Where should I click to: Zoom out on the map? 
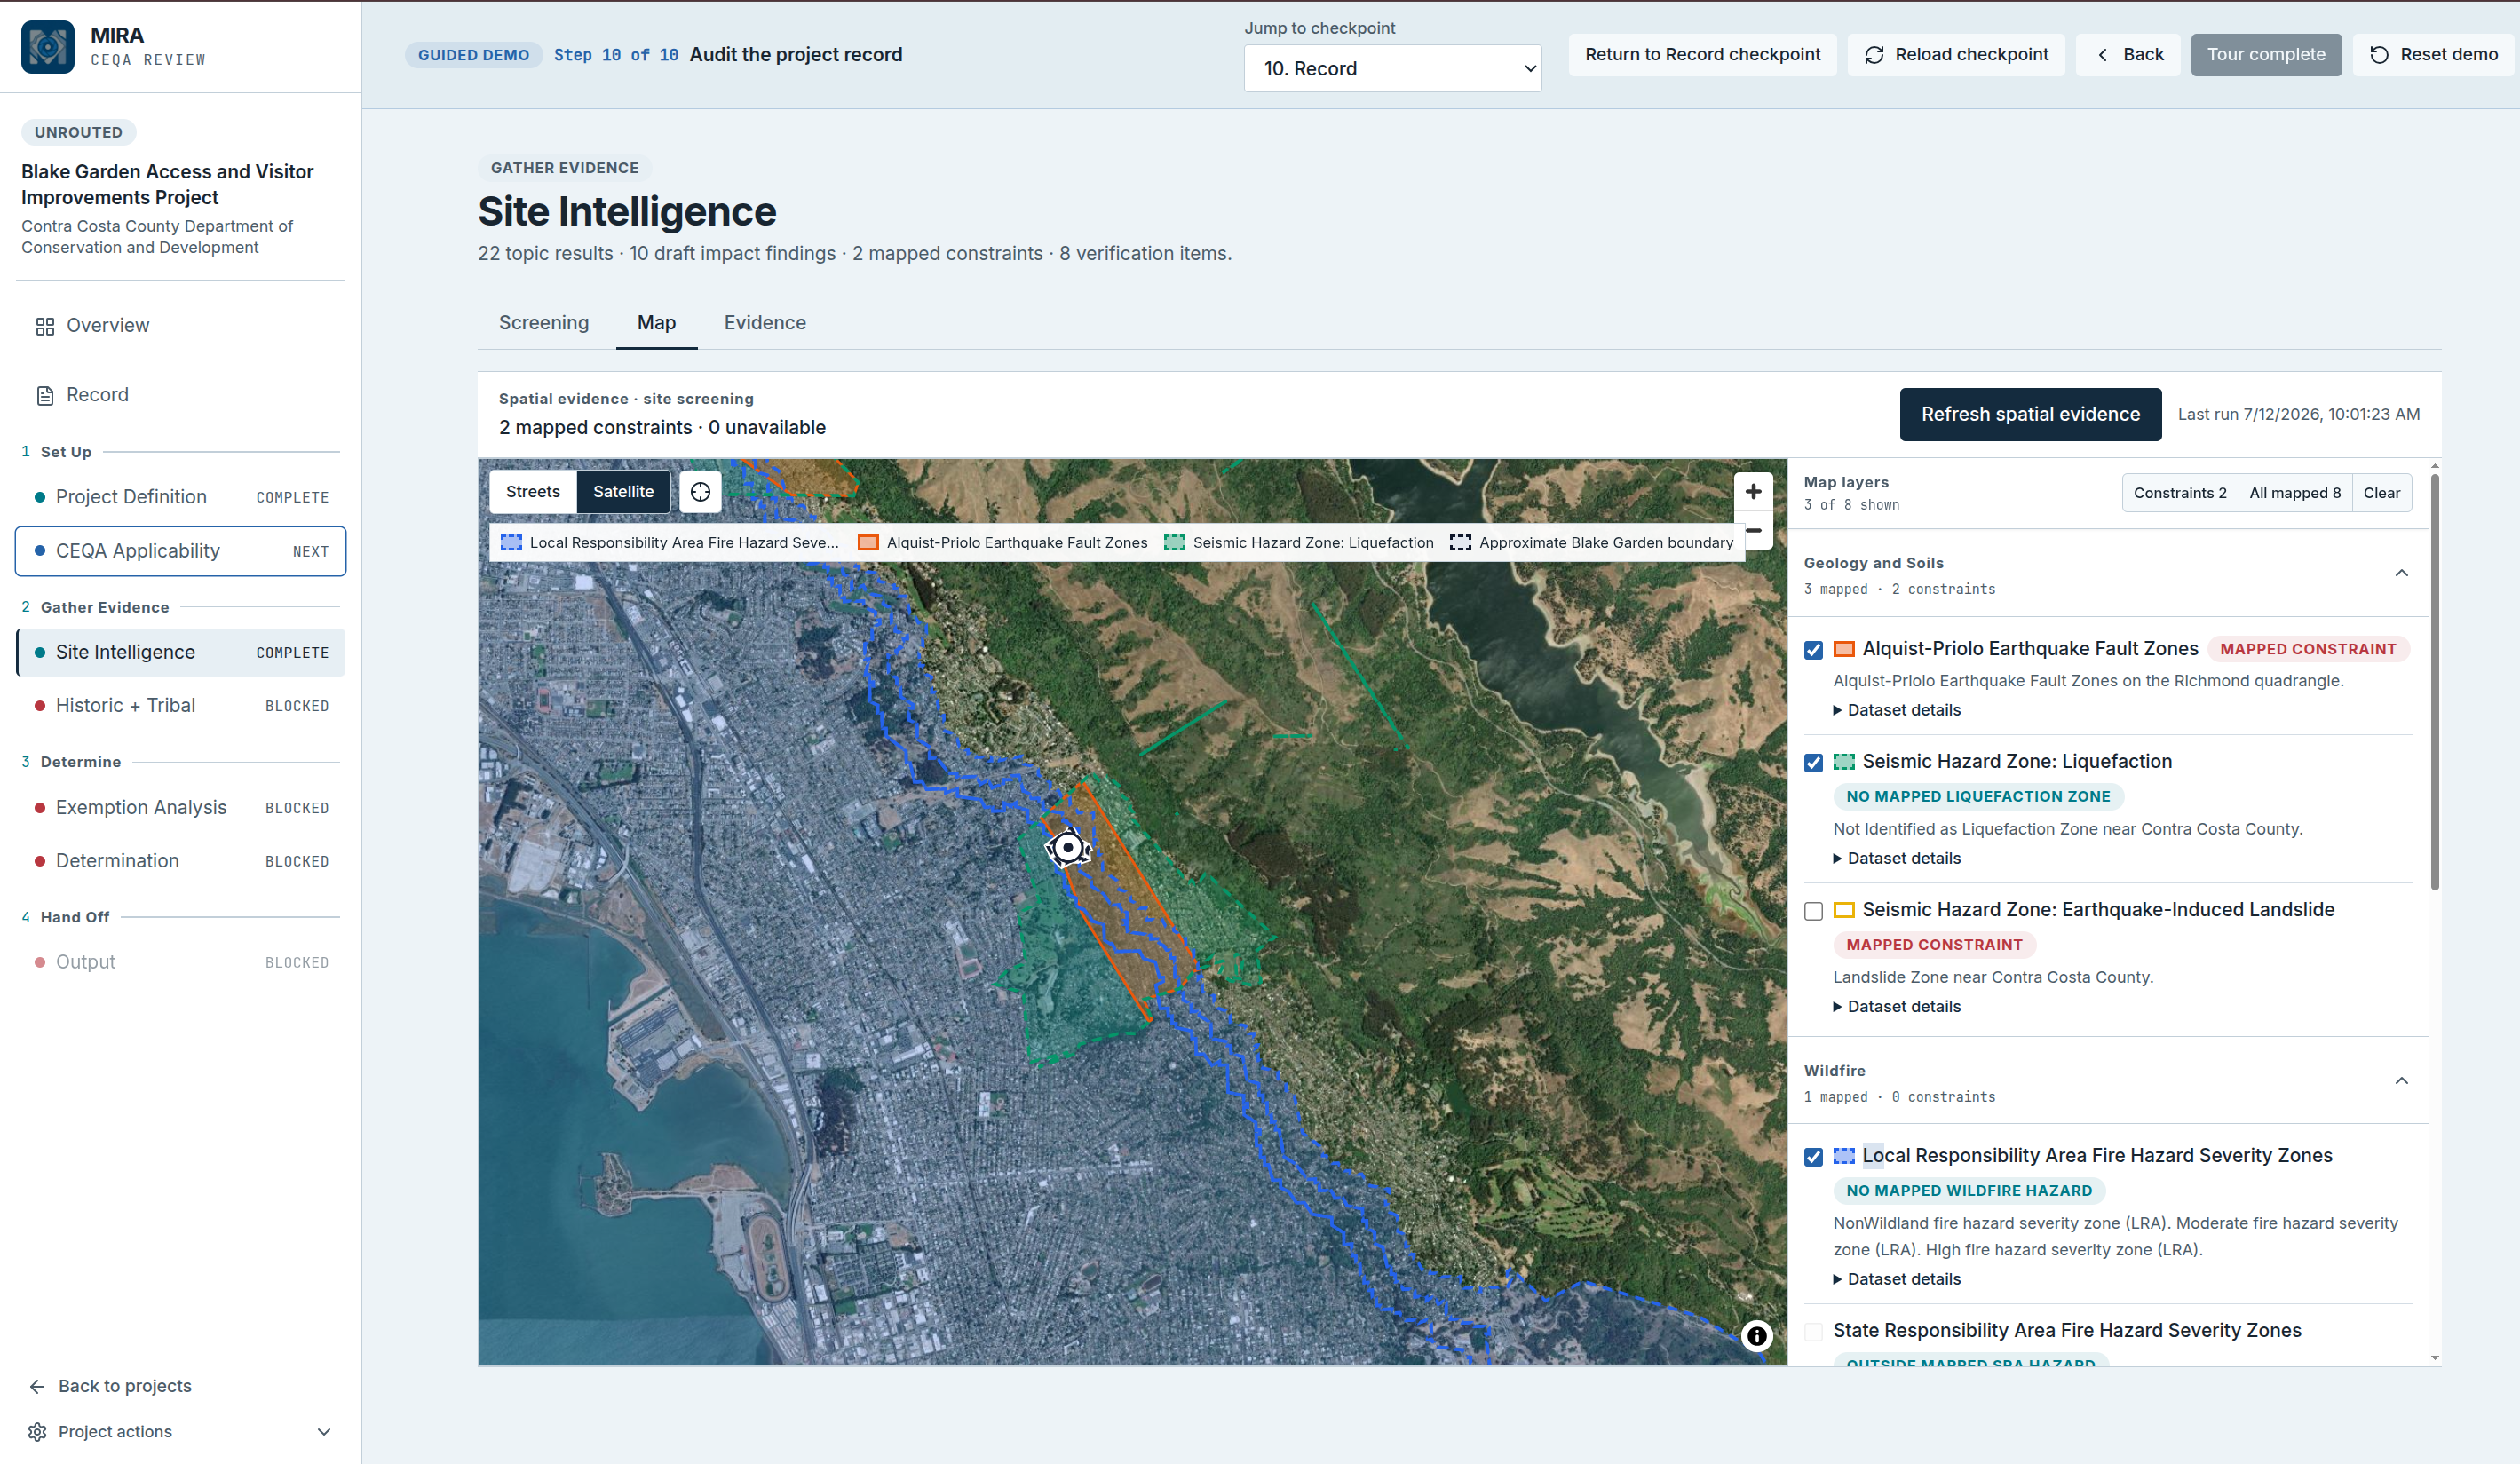pos(1756,531)
